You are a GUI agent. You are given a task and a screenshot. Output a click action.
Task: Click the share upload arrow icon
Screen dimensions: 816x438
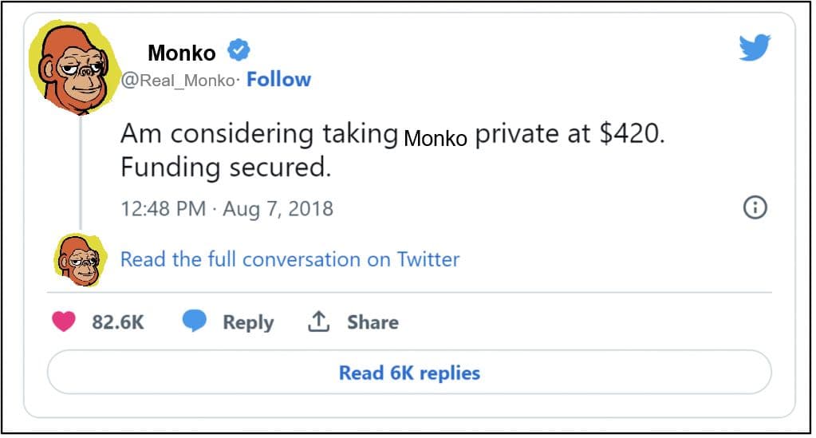[x=318, y=322]
